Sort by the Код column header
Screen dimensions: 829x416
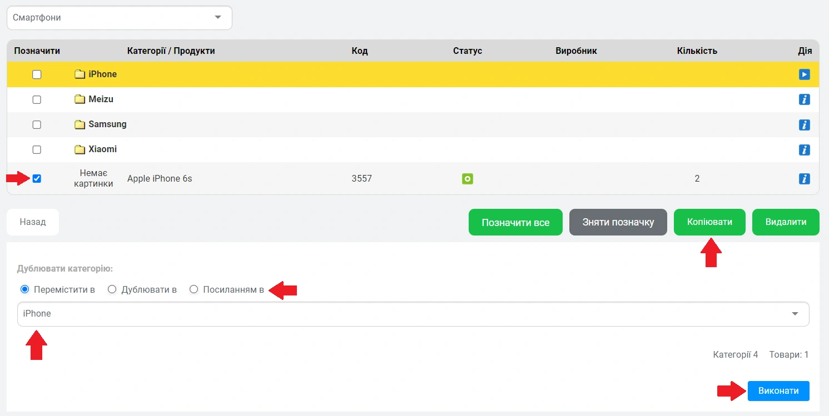click(x=360, y=51)
